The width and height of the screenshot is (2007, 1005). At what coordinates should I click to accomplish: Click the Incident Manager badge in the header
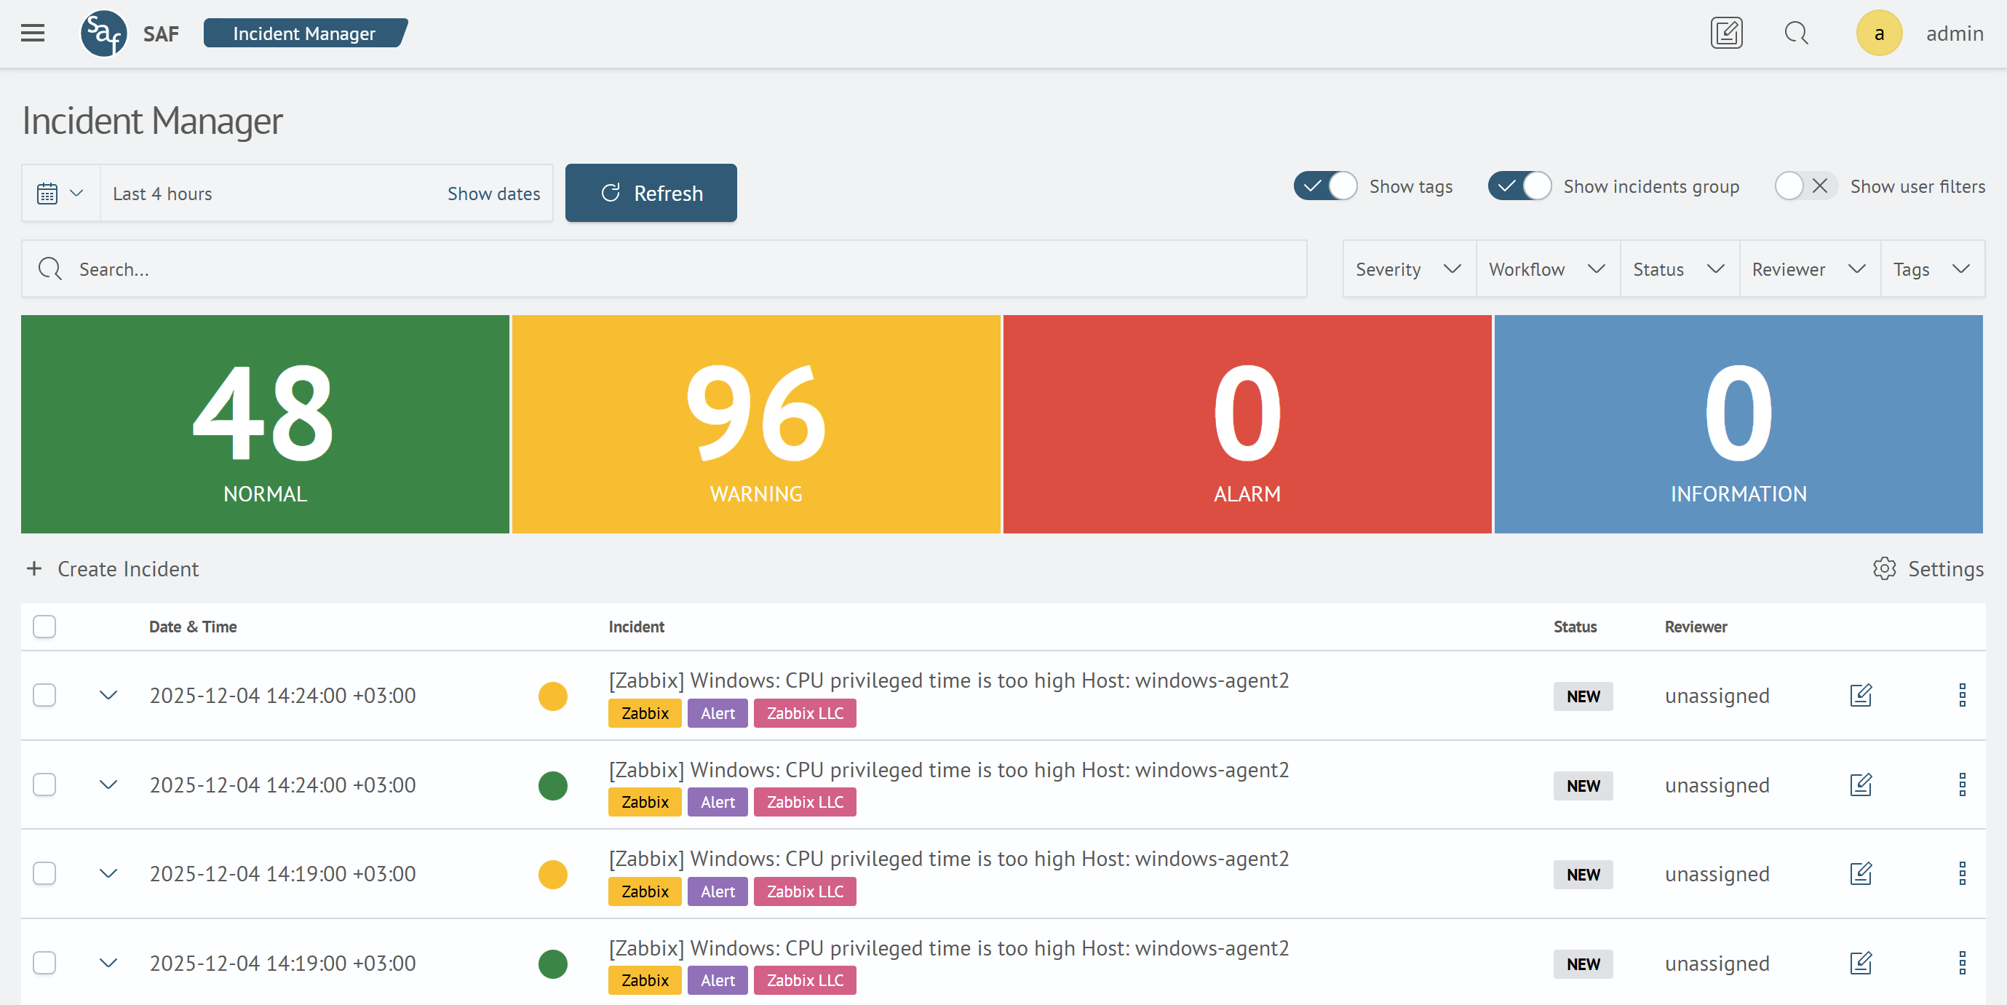pyautogui.click(x=304, y=33)
